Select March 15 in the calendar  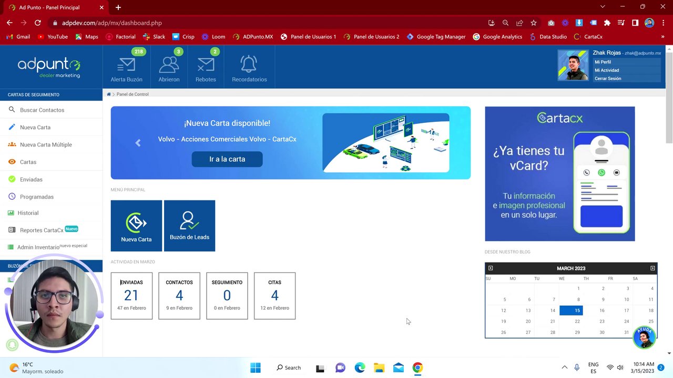pos(571,310)
